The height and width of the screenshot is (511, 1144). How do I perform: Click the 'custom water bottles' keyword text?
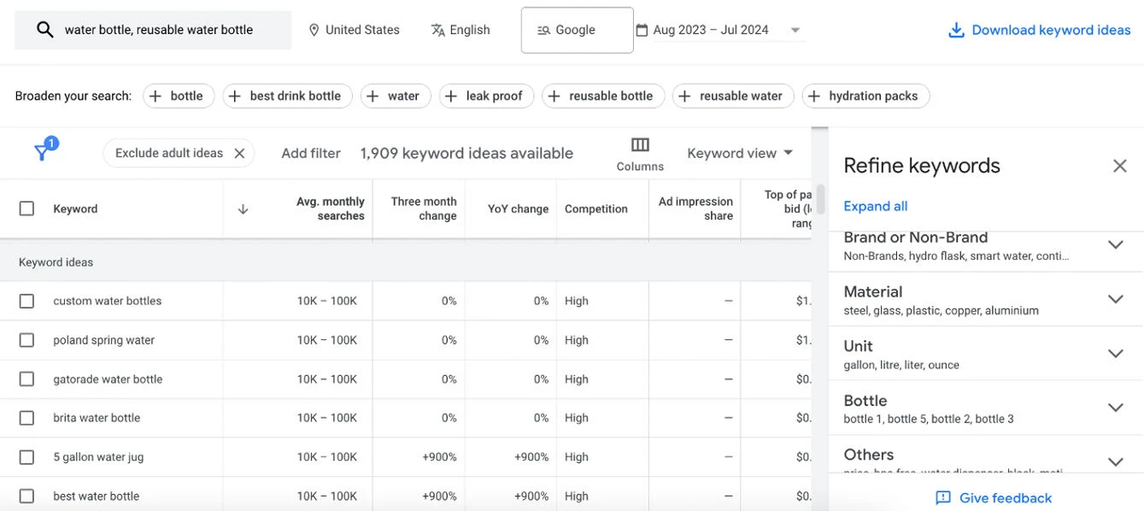pyautogui.click(x=107, y=301)
